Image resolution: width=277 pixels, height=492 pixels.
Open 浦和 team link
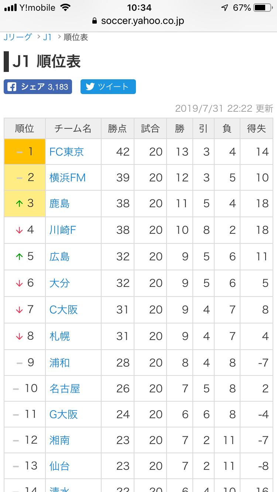59,363
